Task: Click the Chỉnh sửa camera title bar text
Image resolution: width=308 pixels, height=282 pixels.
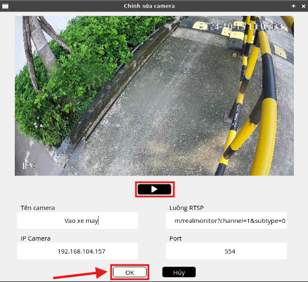Action: point(149,6)
